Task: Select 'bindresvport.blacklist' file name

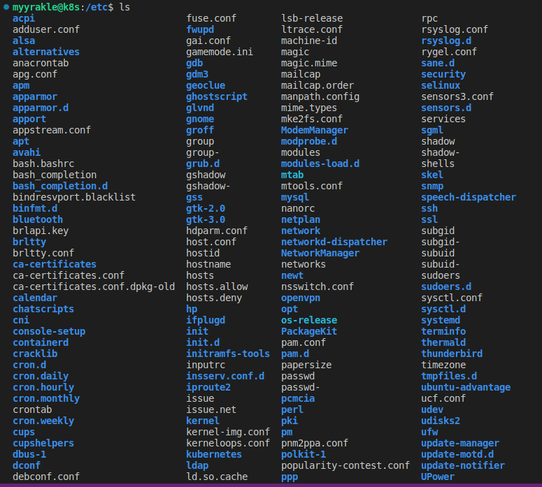Action: click(x=74, y=197)
